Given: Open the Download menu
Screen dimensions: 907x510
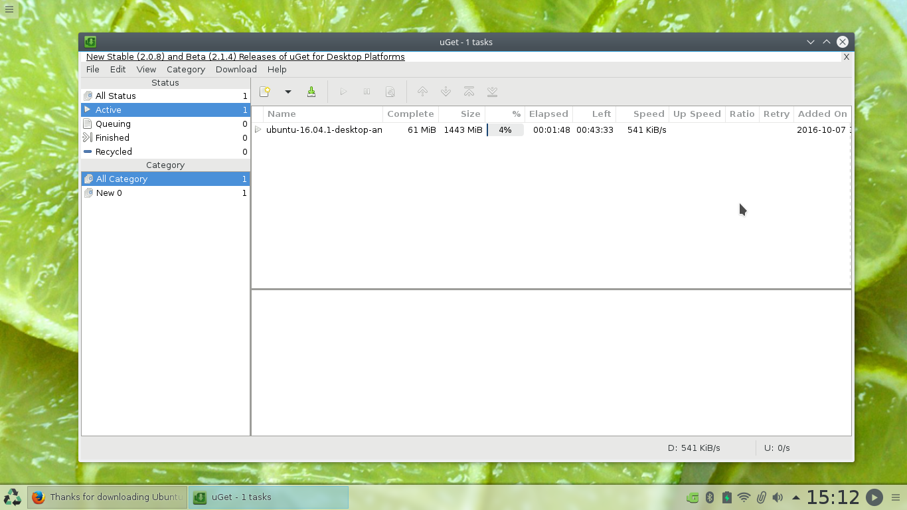Looking at the screenshot, I should (x=236, y=69).
